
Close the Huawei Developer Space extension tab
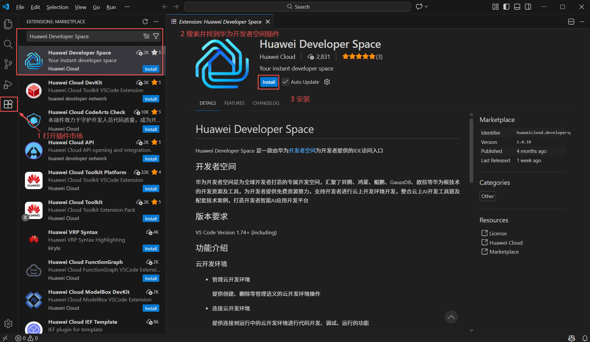[x=268, y=22]
